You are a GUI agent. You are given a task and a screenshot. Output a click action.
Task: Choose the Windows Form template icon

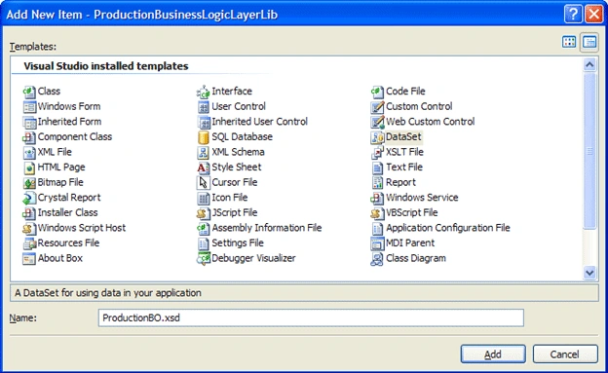tap(29, 107)
